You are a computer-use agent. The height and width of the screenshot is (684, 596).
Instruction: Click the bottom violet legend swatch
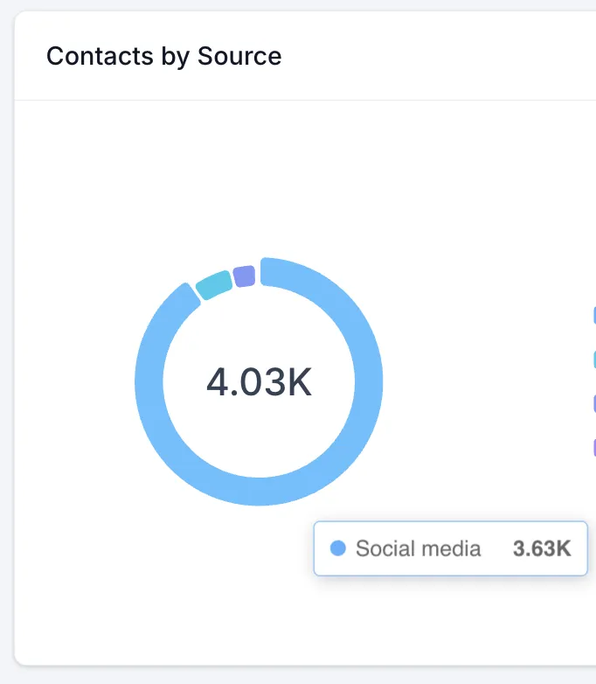coord(593,448)
